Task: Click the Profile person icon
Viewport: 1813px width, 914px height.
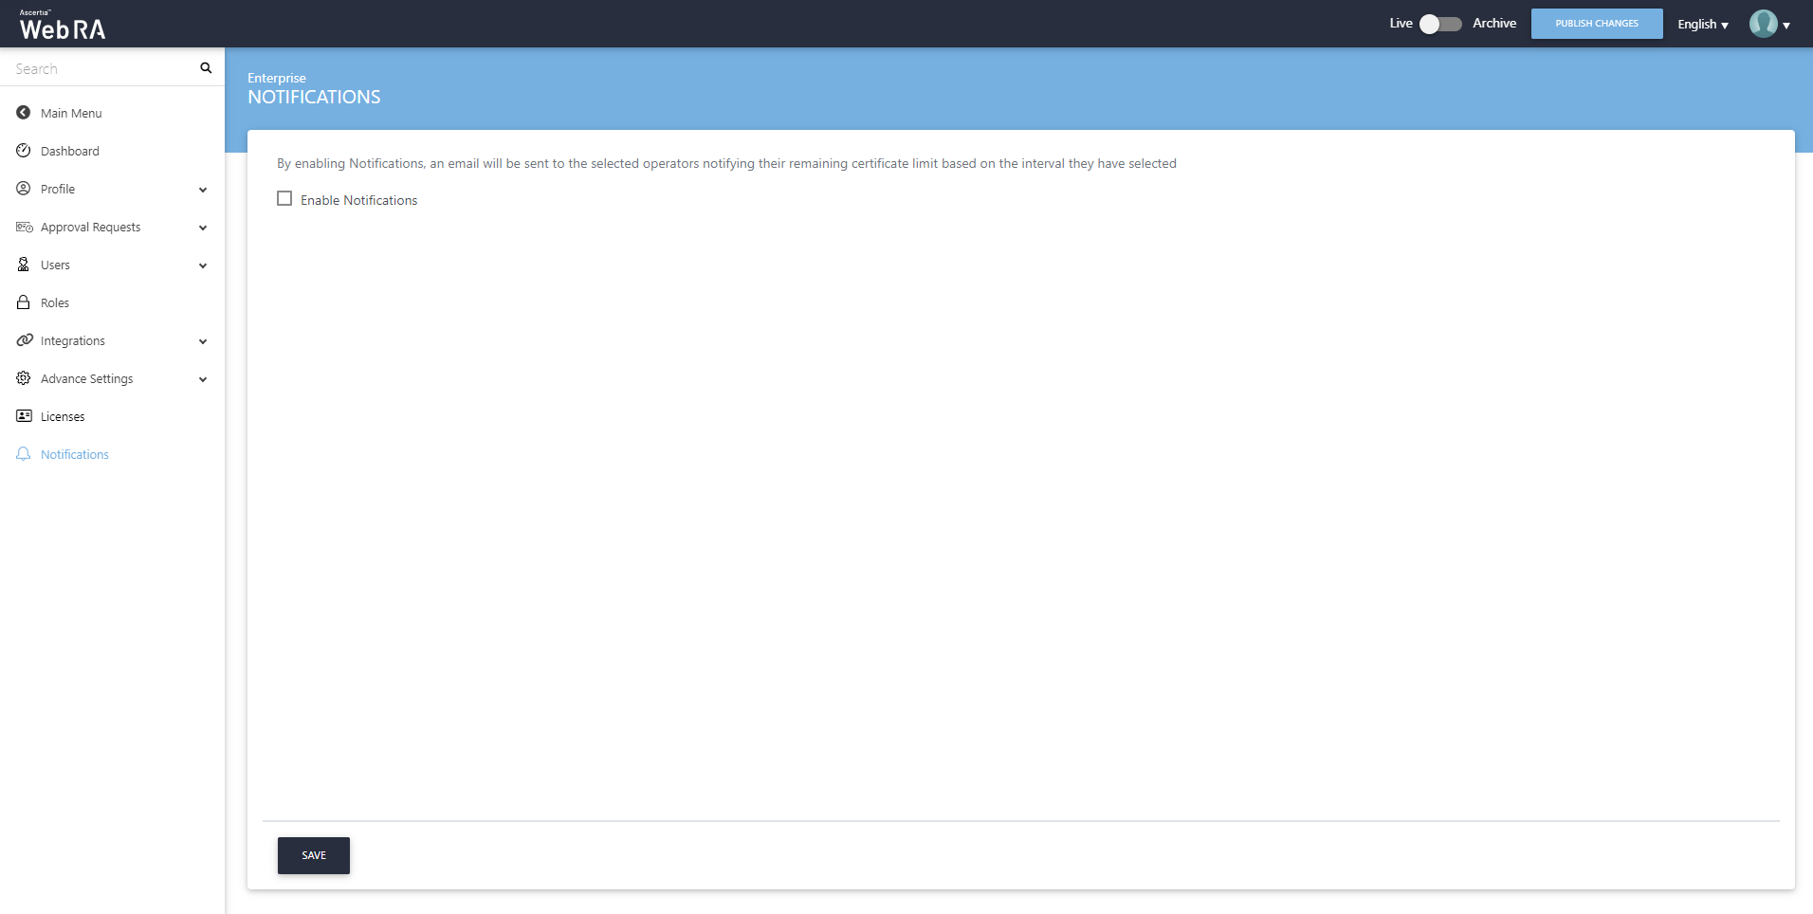Action: tap(24, 189)
